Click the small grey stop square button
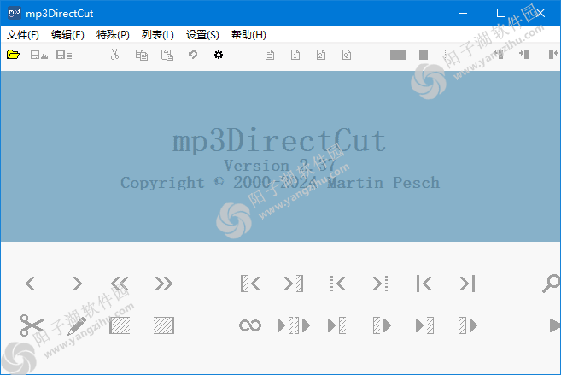 (x=424, y=55)
